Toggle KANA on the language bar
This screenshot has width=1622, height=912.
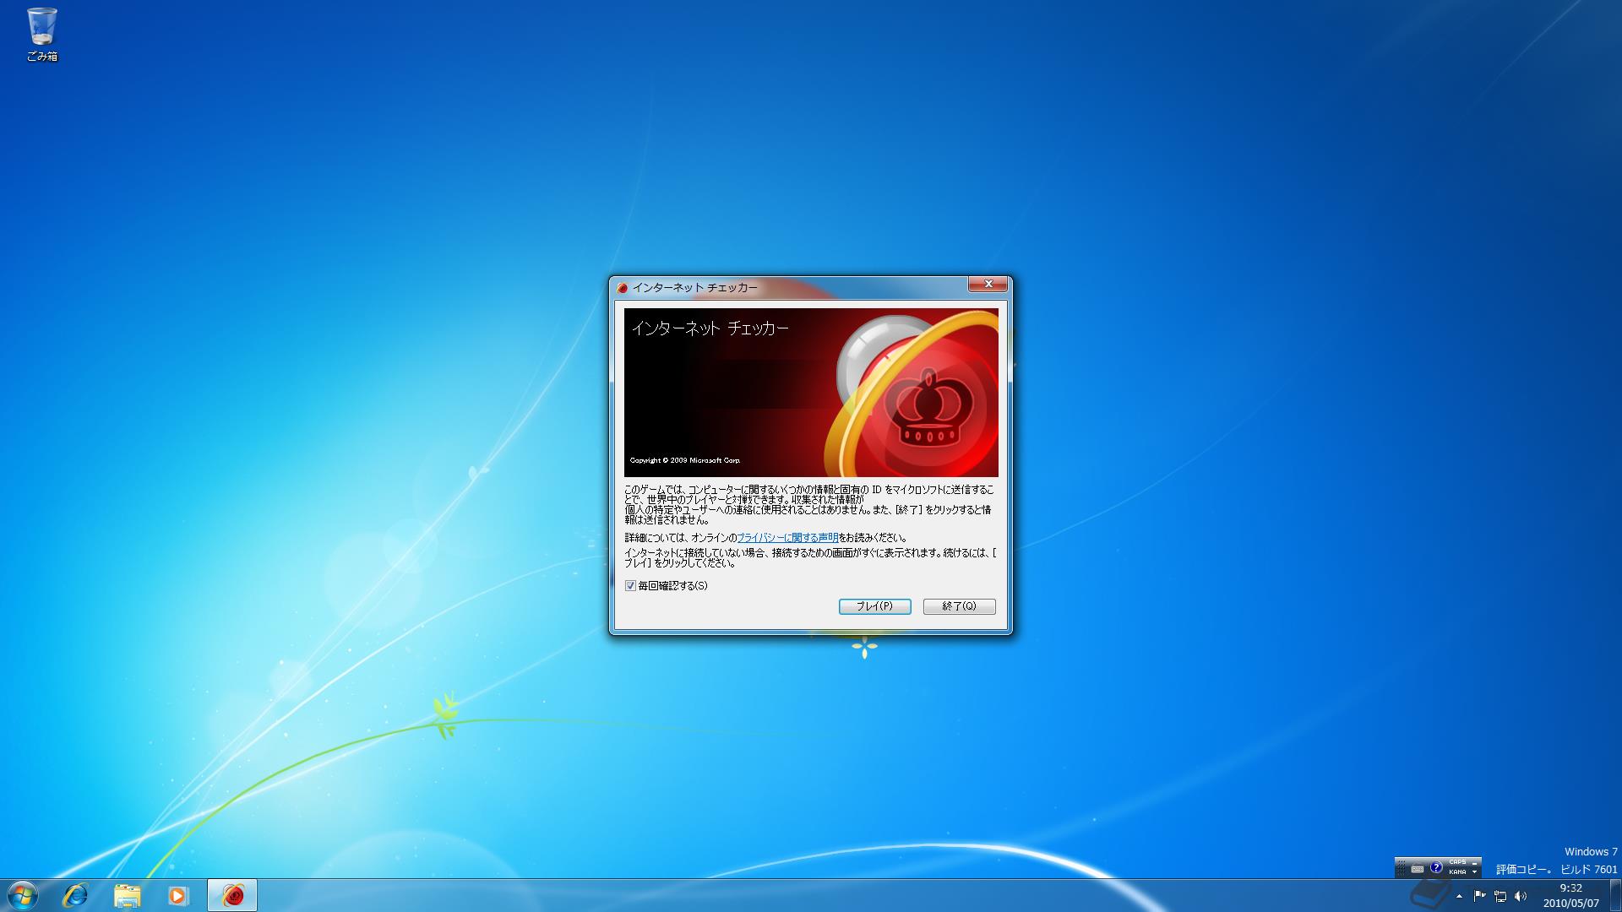click(1457, 872)
